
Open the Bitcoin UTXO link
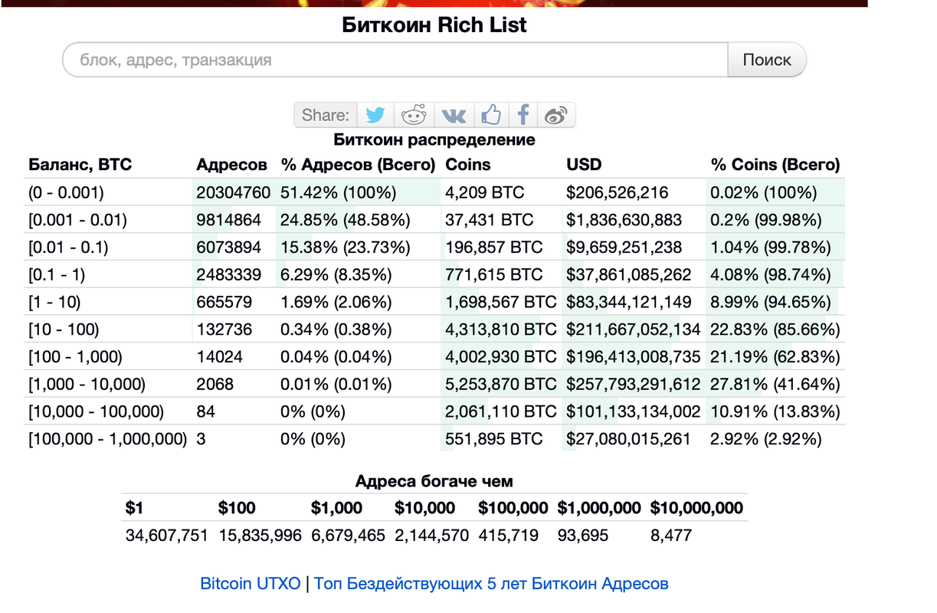[x=251, y=584]
